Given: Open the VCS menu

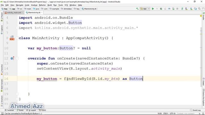Looking at the screenshot, I should 66,5.
